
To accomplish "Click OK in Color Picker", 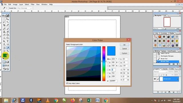I will [124, 45].
